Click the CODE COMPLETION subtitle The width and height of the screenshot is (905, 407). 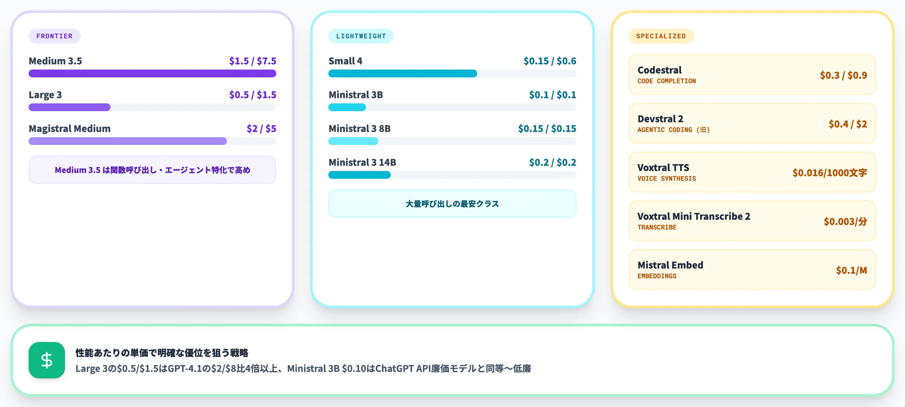(x=666, y=81)
